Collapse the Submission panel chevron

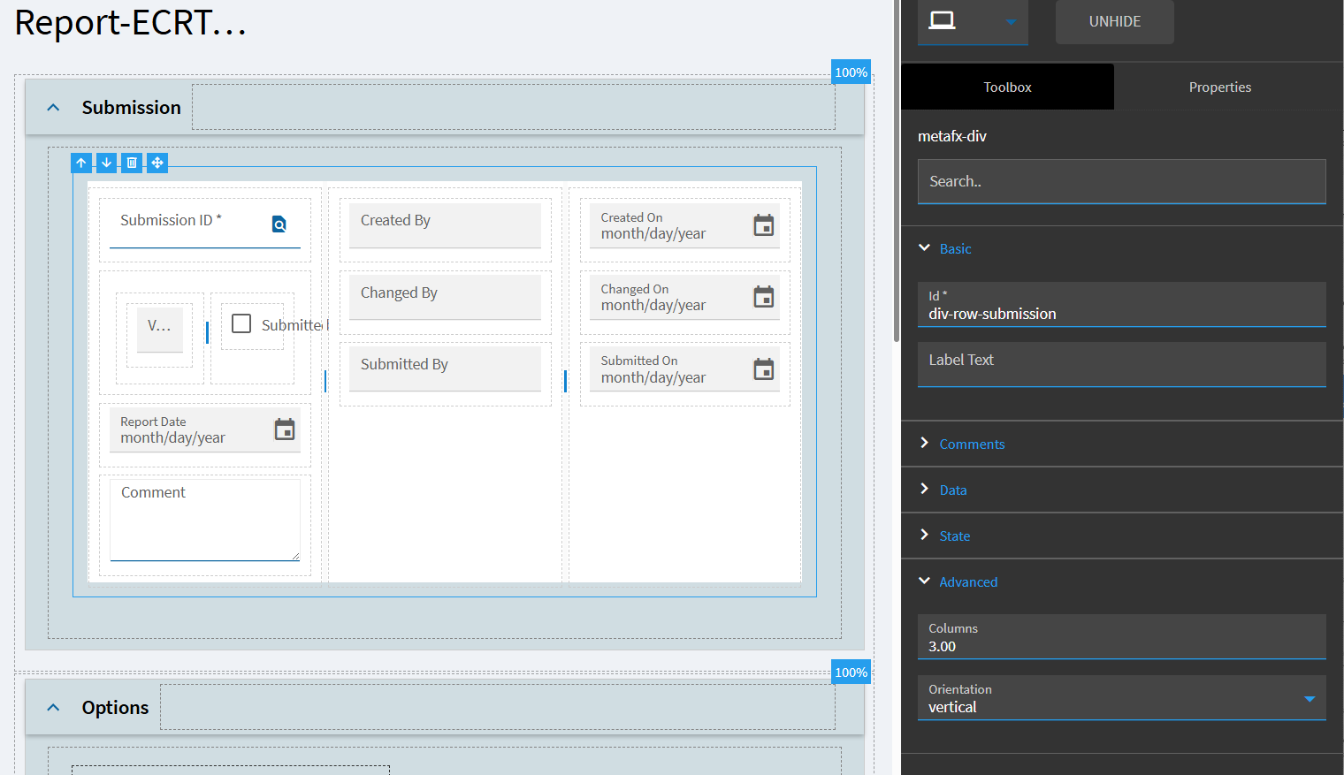coord(53,108)
